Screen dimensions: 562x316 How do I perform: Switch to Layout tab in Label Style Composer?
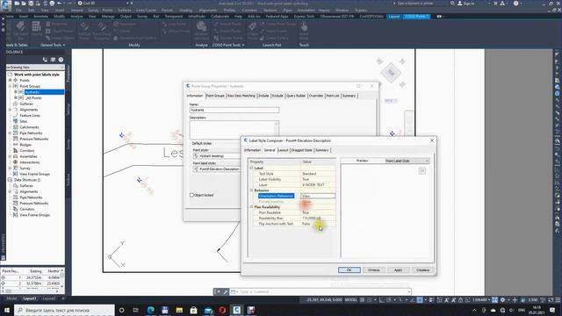pyautogui.click(x=283, y=150)
